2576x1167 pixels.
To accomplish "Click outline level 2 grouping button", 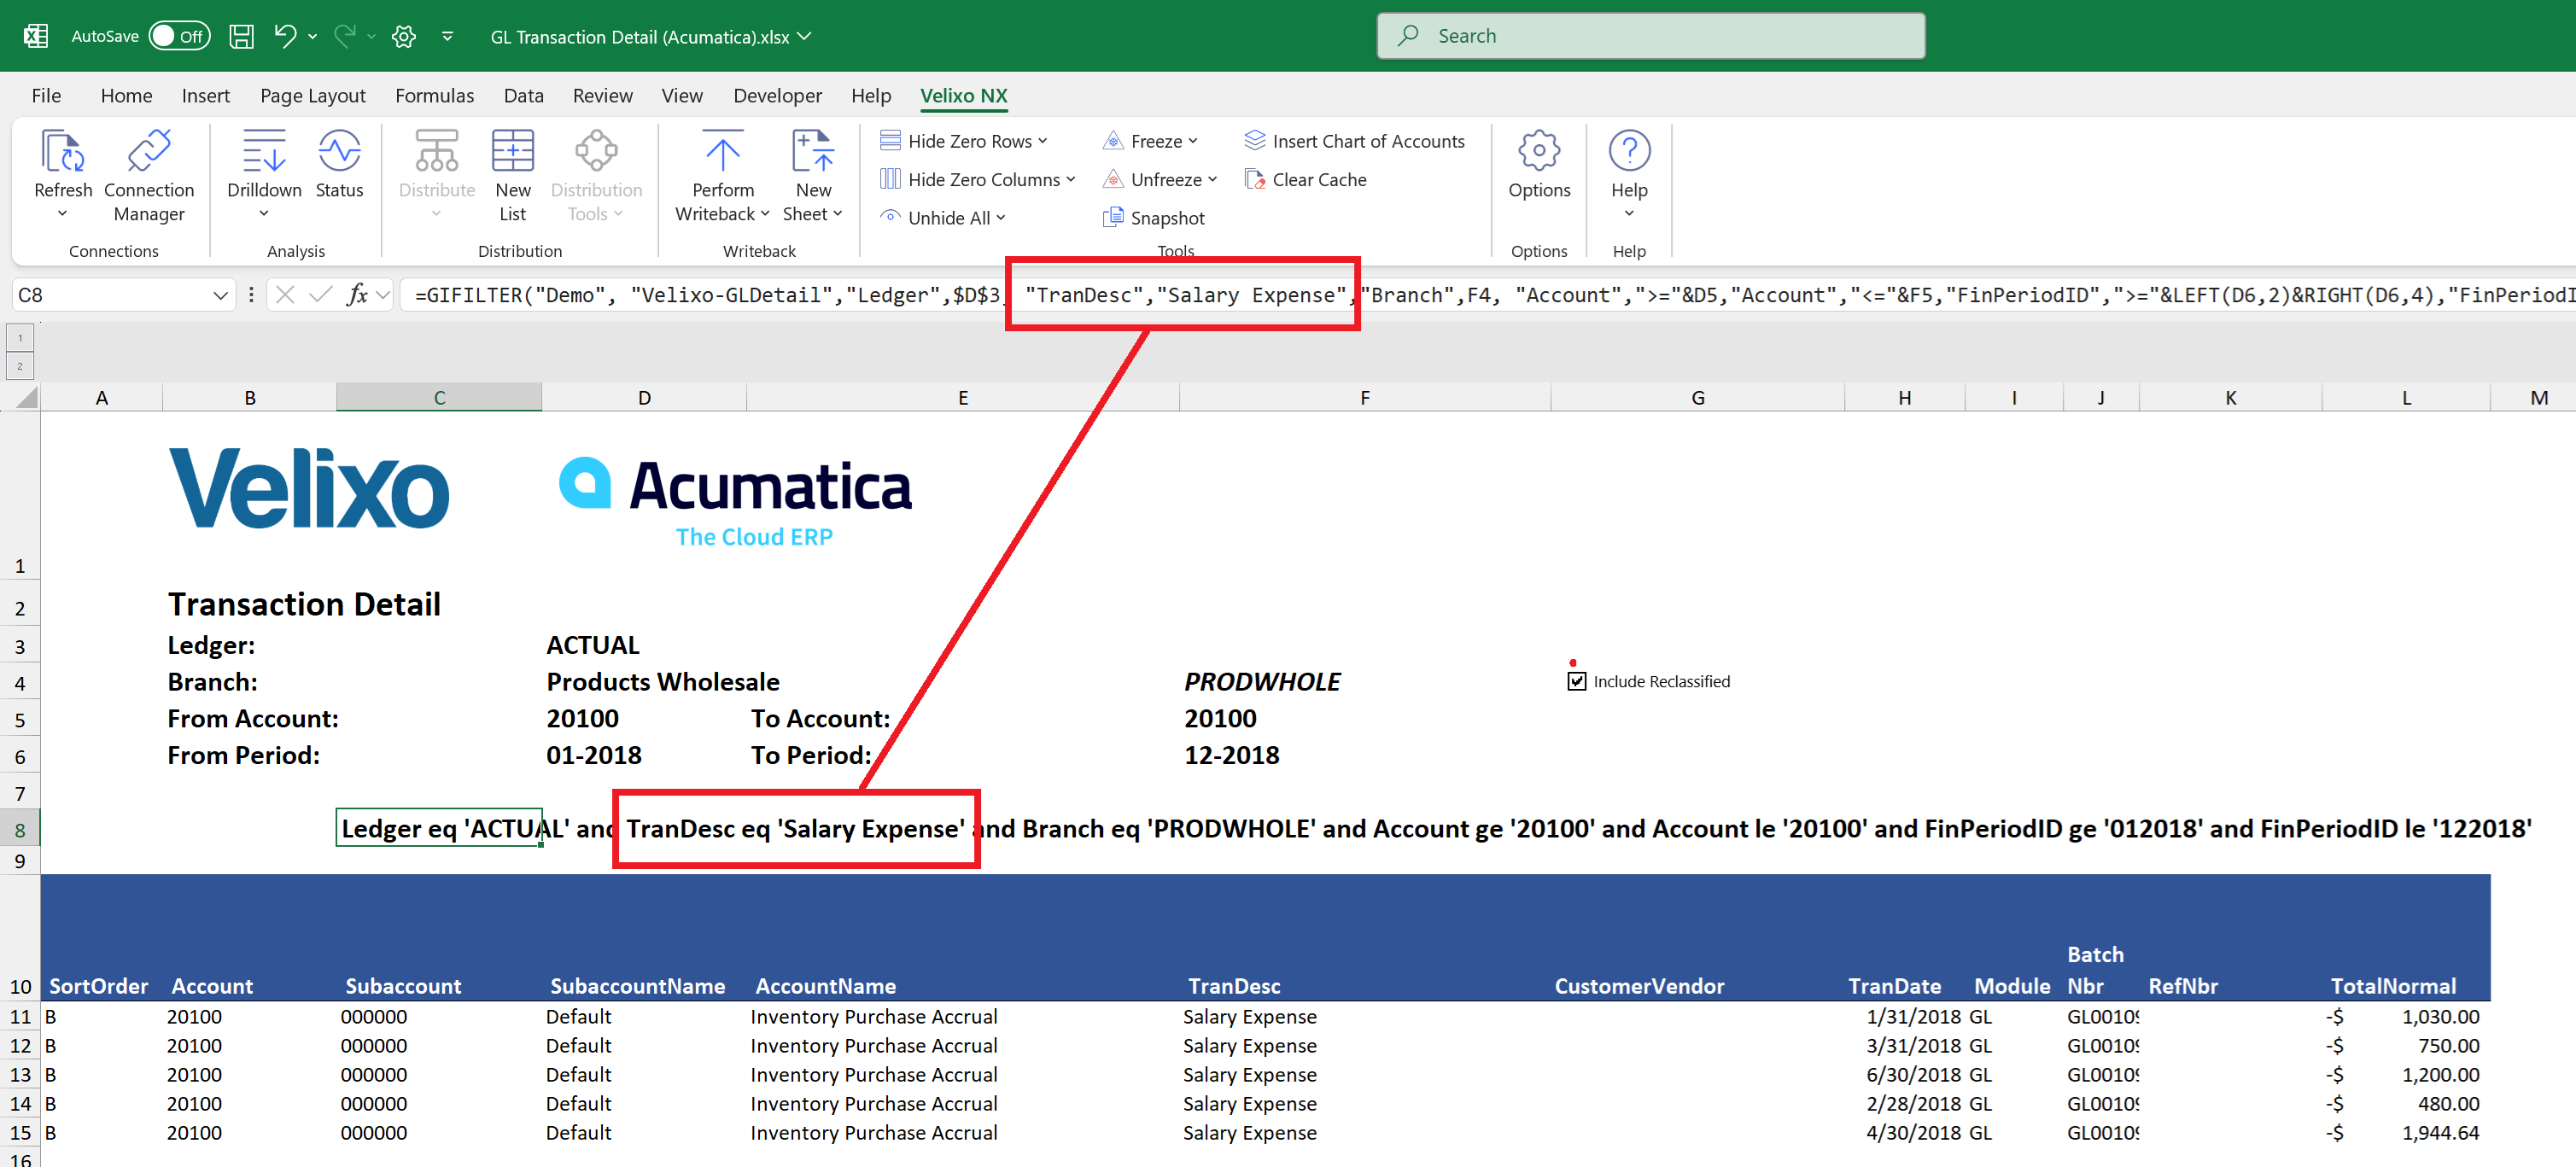I will pos(20,366).
